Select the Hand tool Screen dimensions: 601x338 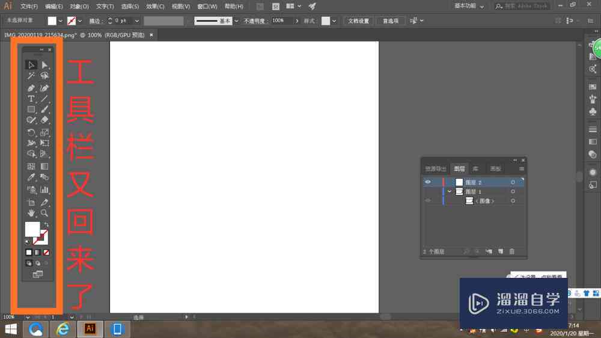point(31,213)
